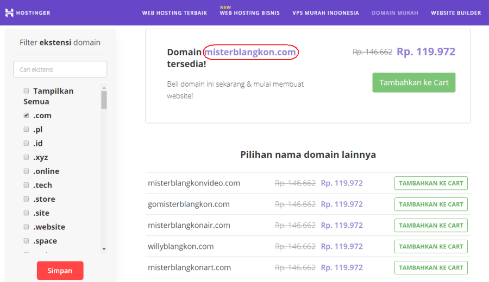This screenshot has height=282, width=489.
Task: Click misterblangkonart.com domain name text
Action: coord(189,267)
